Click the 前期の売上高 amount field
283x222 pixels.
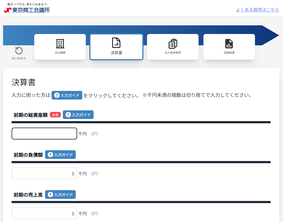click(x=45, y=213)
